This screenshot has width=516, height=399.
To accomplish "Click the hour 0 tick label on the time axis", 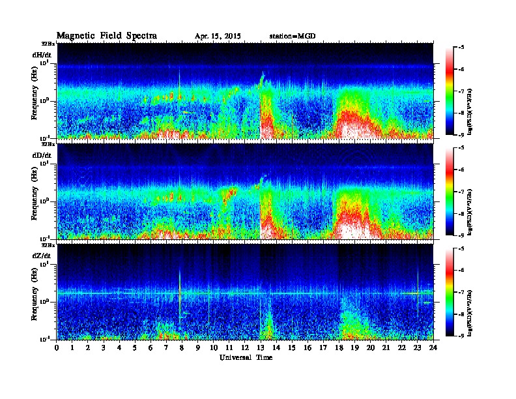I will point(57,347).
